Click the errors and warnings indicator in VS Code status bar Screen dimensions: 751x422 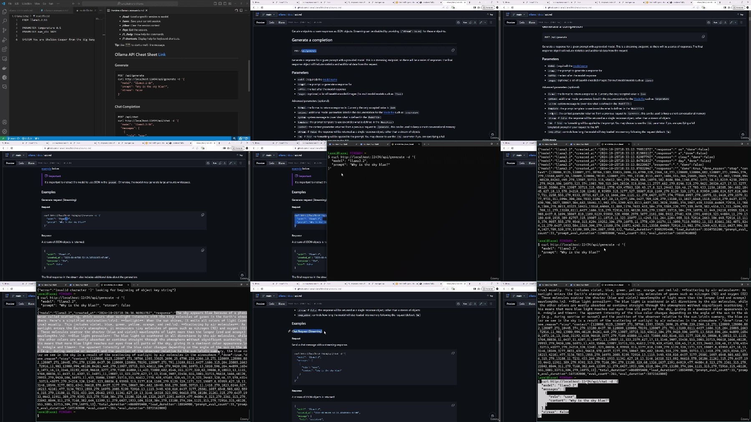[x=27, y=138]
